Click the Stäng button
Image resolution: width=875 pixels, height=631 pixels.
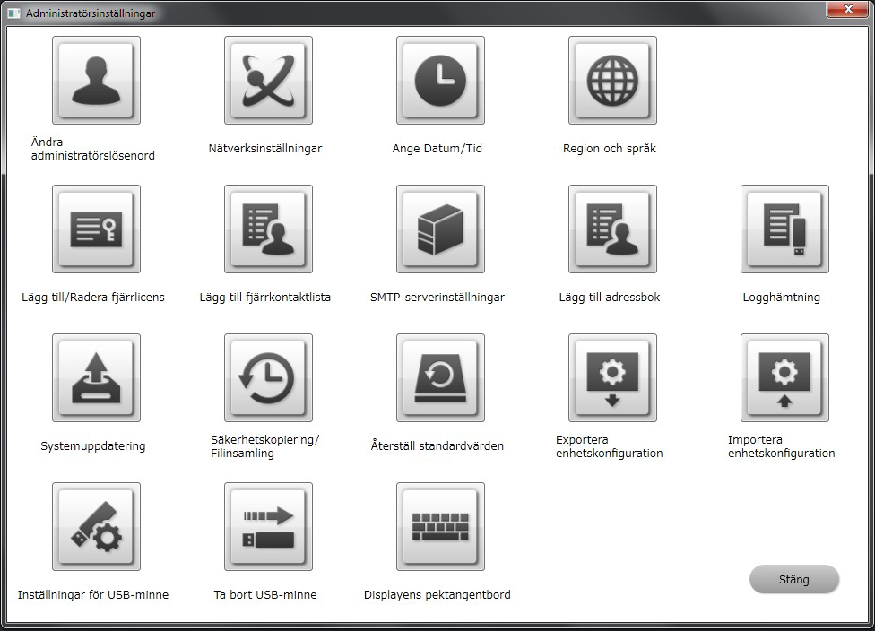794,580
